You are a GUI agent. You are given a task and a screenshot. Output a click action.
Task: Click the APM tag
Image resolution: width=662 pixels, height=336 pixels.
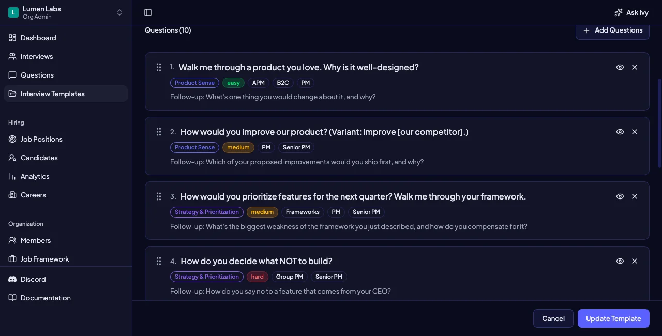tap(259, 83)
